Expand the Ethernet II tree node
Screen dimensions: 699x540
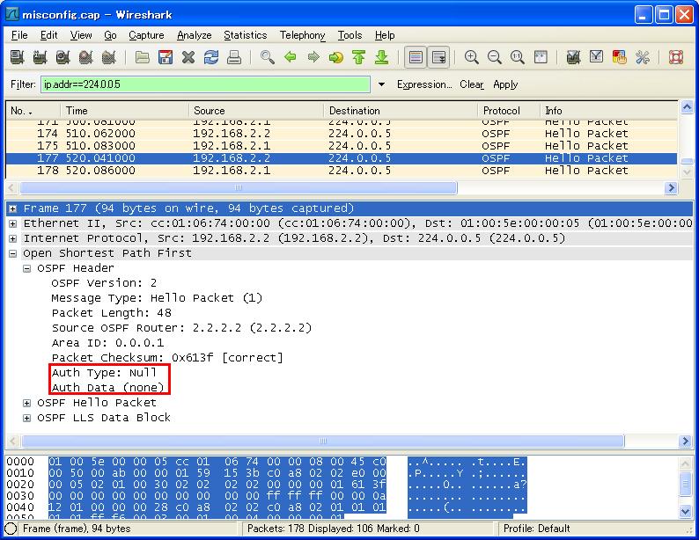[13, 223]
